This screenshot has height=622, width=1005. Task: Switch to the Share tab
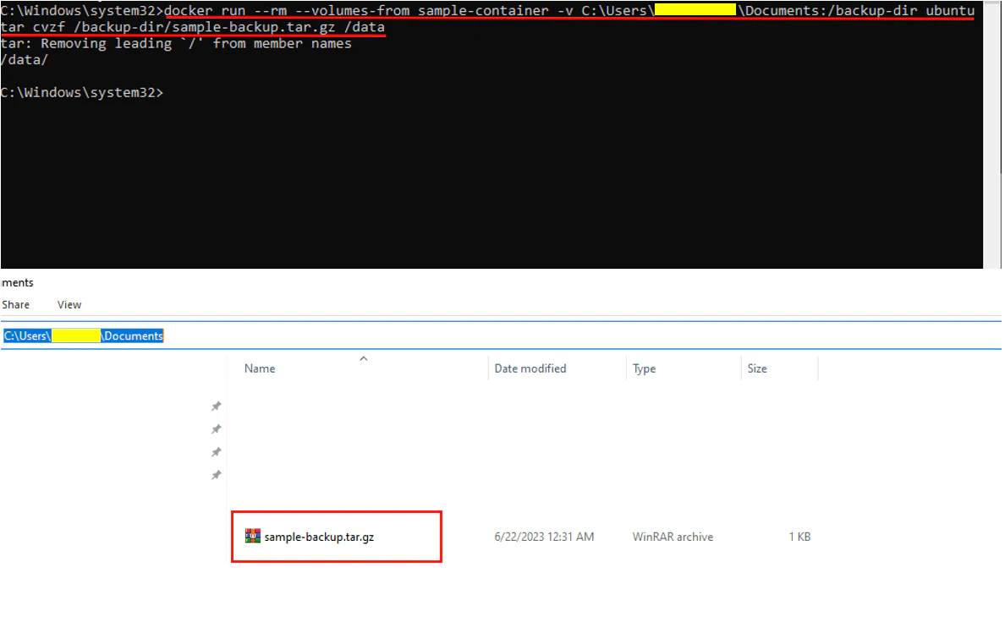pos(15,304)
